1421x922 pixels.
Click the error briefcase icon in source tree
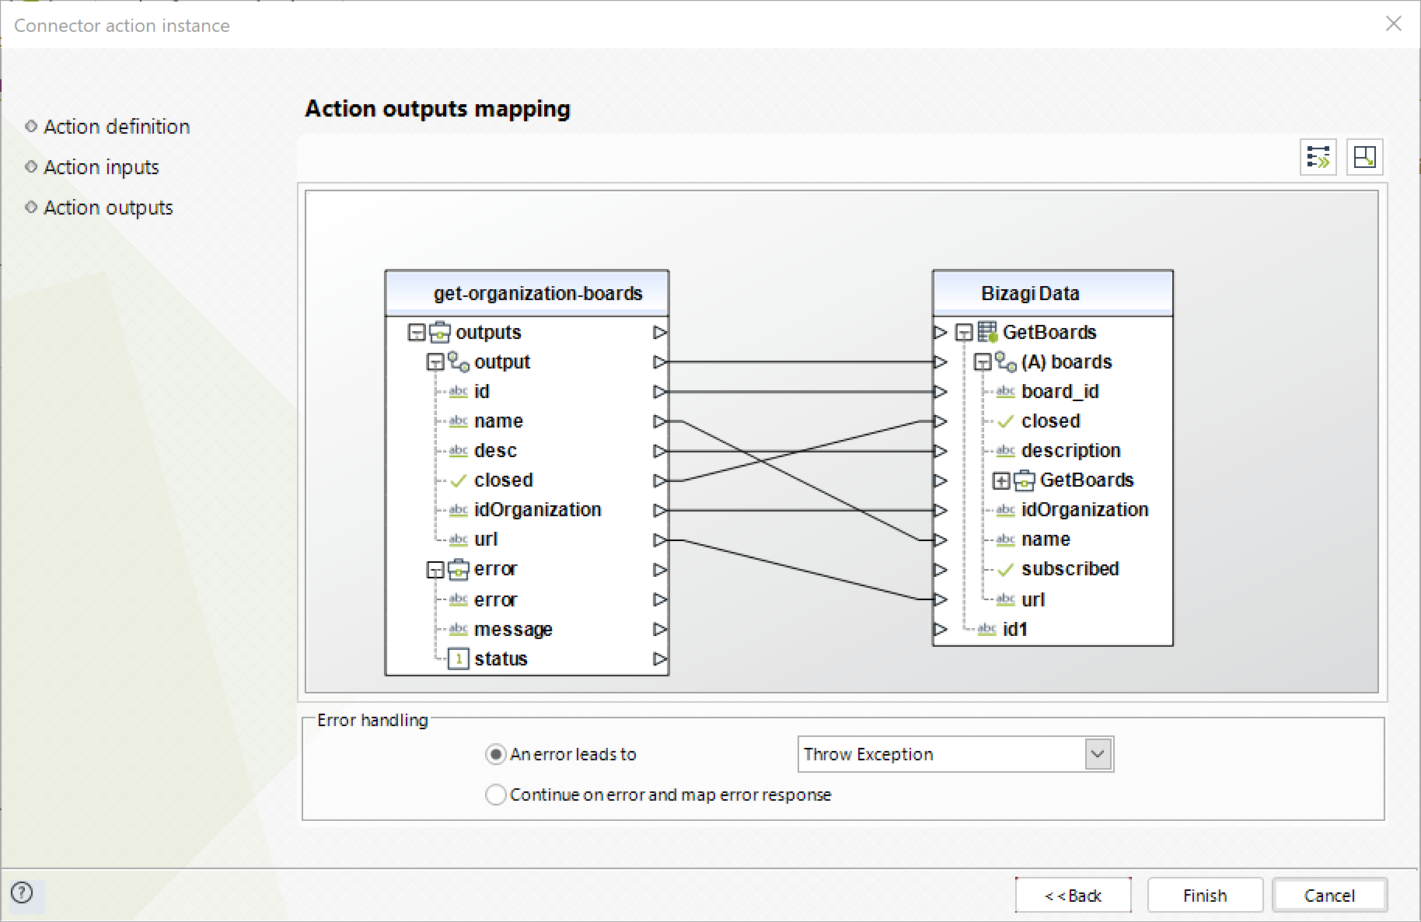pyautogui.click(x=459, y=569)
